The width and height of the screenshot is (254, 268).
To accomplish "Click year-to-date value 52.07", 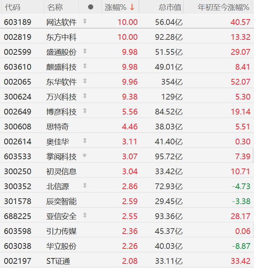I will (x=241, y=82).
